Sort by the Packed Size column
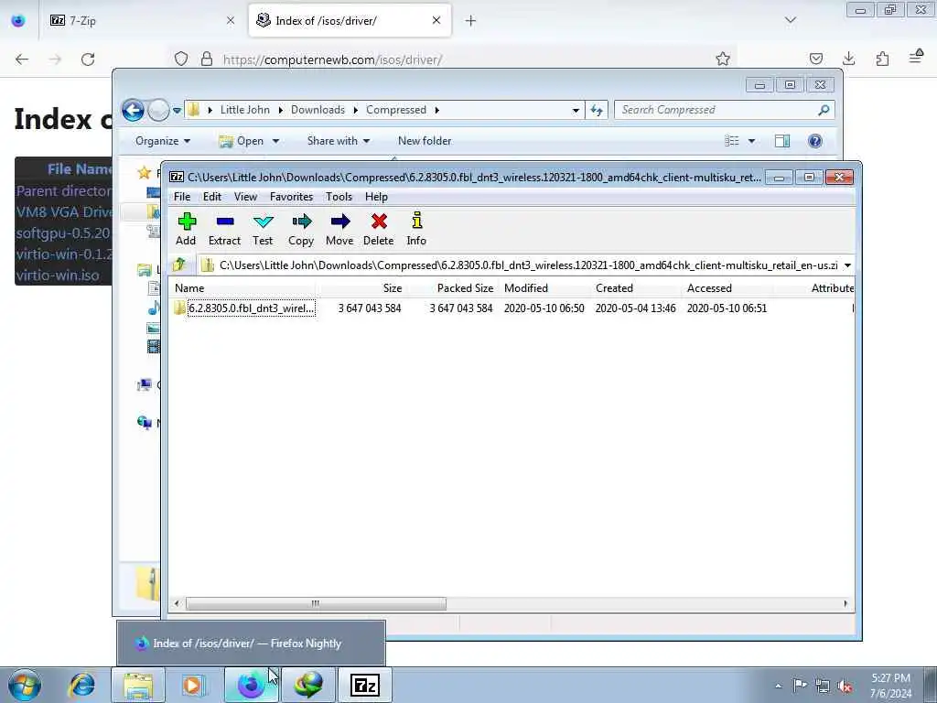 click(x=452, y=288)
